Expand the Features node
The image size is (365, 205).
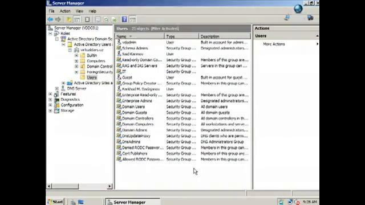(50, 94)
